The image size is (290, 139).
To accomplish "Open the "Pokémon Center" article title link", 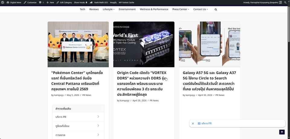I will (77, 81).
